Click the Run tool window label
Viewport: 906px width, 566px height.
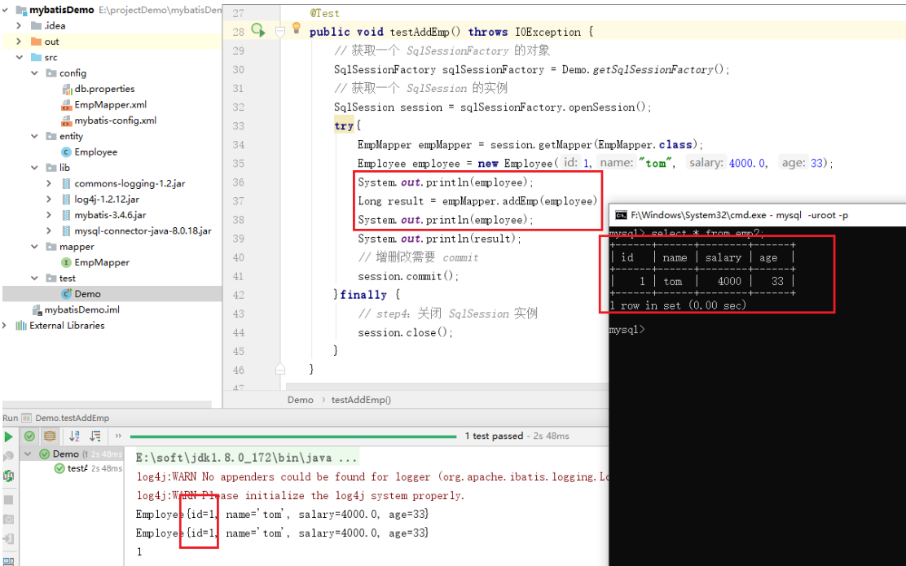pyautogui.click(x=11, y=418)
